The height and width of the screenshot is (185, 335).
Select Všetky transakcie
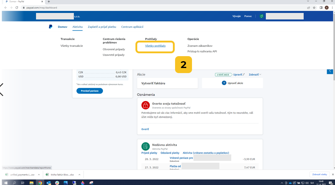pos(72,46)
